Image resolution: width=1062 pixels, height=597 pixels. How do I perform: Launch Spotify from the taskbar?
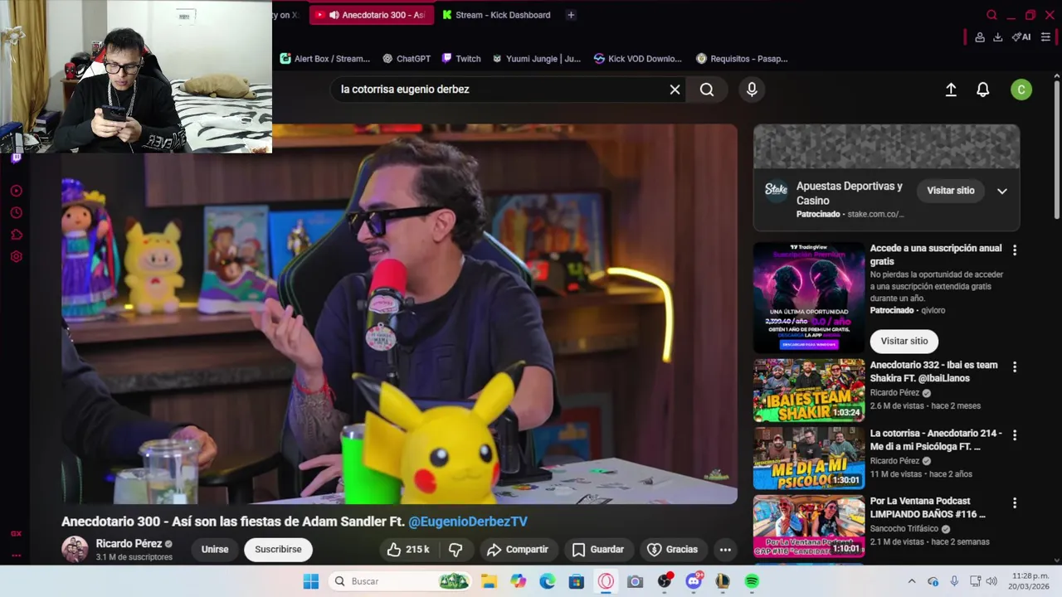coord(752,581)
